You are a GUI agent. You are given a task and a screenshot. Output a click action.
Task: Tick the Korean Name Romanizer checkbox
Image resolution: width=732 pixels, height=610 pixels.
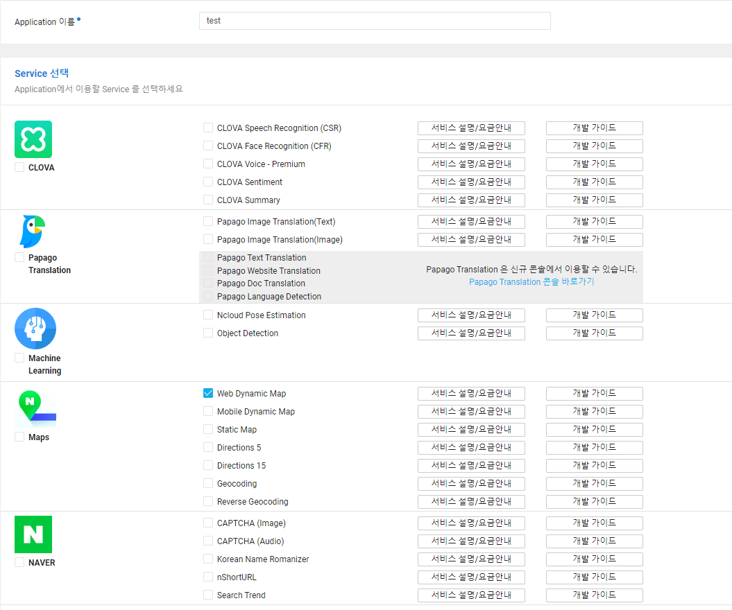click(208, 559)
